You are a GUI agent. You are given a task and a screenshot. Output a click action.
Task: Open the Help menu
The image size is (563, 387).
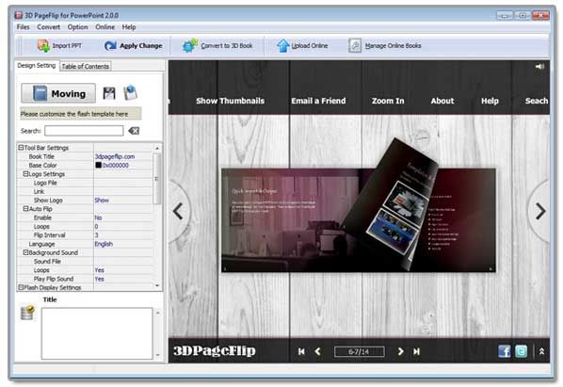pyautogui.click(x=129, y=27)
